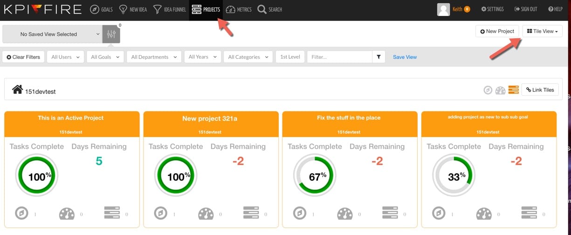The width and height of the screenshot is (571, 235).
Task: Expand the All Departments dropdown
Action: click(154, 57)
